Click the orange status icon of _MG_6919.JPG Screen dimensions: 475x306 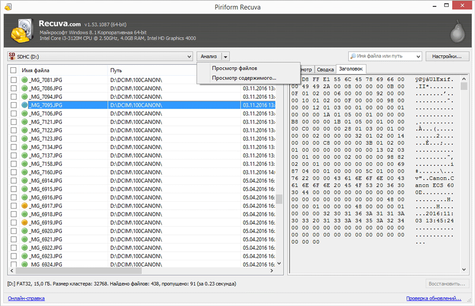click(24, 223)
